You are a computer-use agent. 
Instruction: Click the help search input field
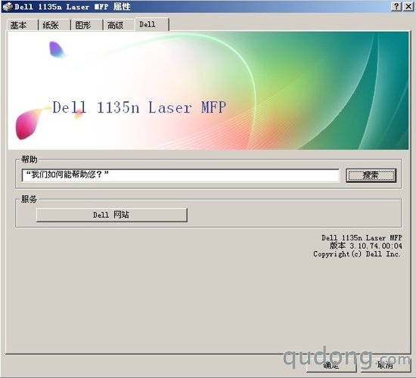(x=181, y=175)
